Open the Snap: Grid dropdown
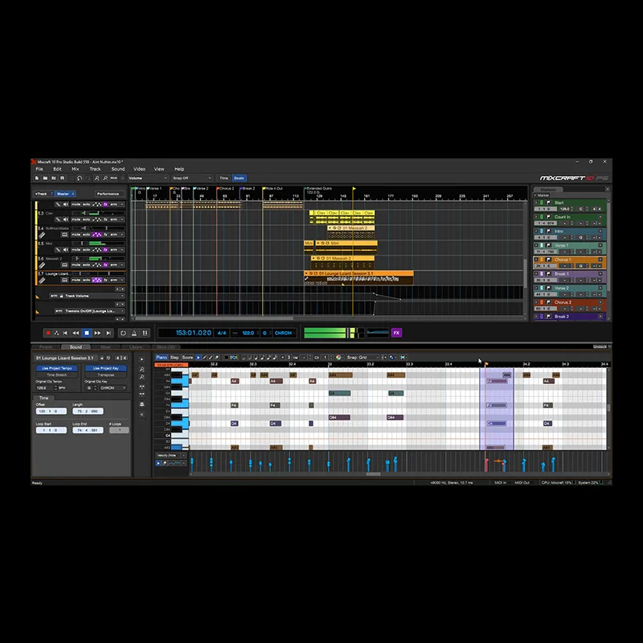643x643 pixels. (362, 357)
